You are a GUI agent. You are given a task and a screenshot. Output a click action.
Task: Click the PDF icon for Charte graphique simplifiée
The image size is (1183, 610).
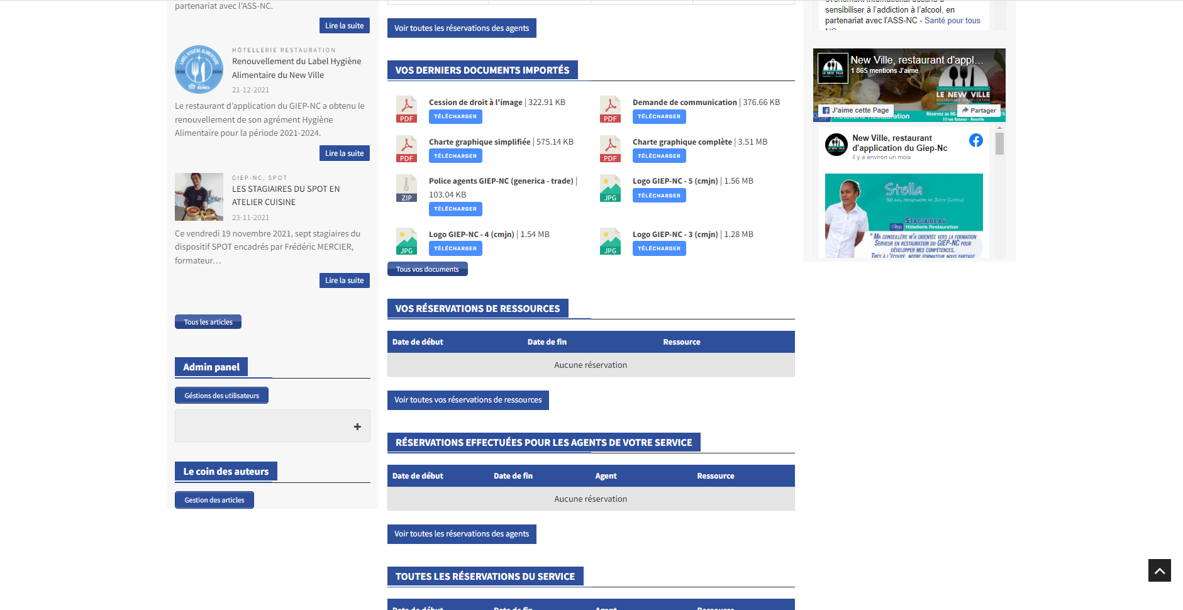[406, 149]
